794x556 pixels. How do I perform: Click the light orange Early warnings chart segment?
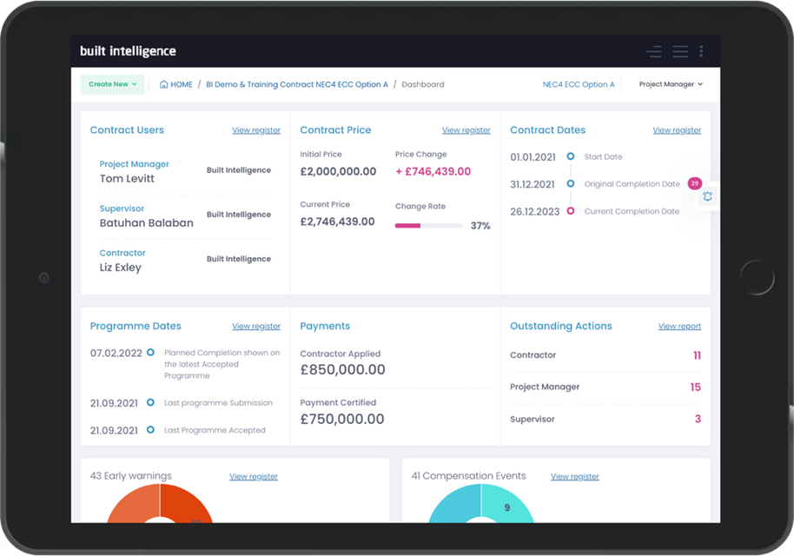point(134,503)
